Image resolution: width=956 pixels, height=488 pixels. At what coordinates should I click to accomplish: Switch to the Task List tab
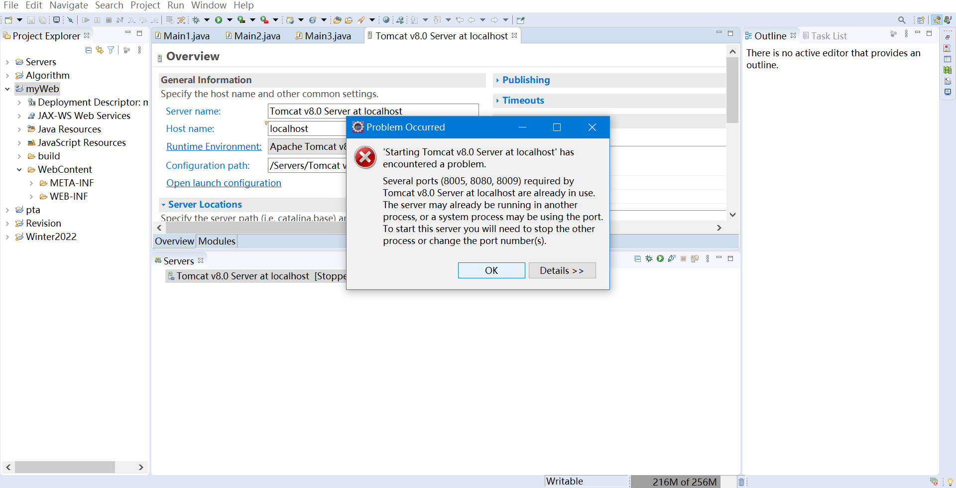825,36
